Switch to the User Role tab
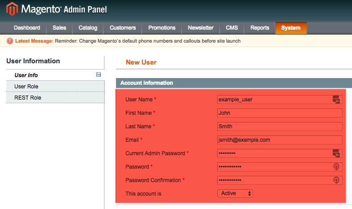Screen dimensions: 352x209 tap(26, 87)
